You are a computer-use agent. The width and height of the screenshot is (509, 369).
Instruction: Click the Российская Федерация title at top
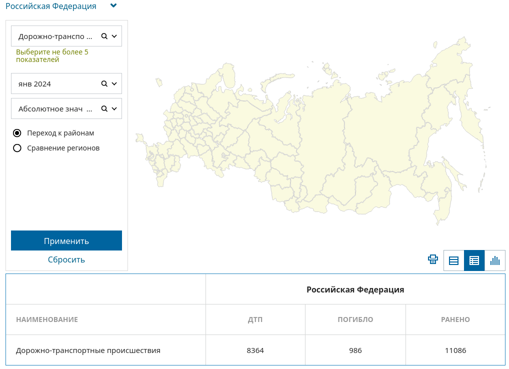(50, 6)
